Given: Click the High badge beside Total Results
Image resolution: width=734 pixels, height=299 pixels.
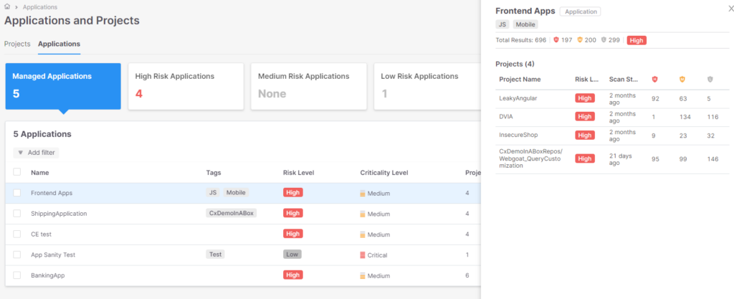Looking at the screenshot, I should pyautogui.click(x=637, y=40).
